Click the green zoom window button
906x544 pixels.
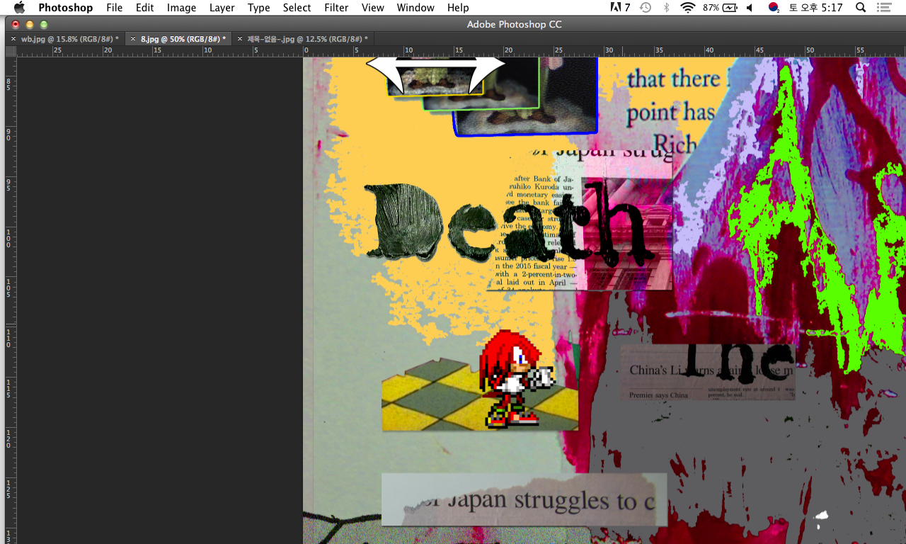[44, 25]
